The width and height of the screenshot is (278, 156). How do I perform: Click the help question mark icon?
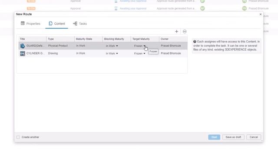[x=195, y=42]
